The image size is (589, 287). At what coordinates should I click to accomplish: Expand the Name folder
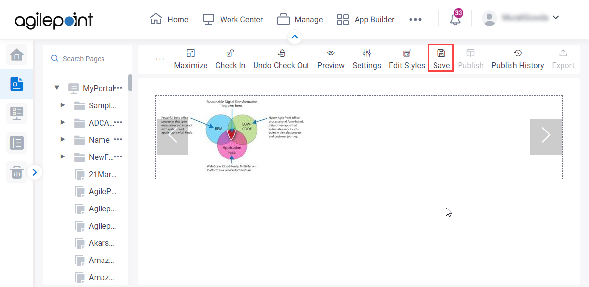[63, 140]
